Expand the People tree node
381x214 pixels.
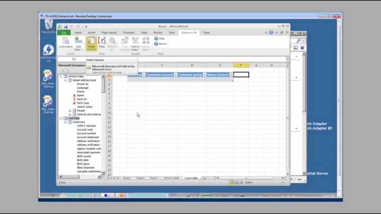click(x=70, y=111)
